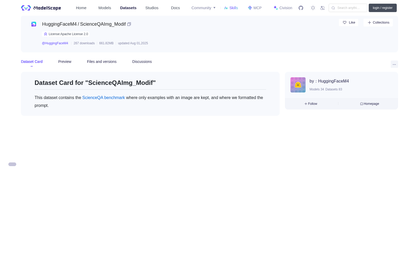This screenshot has width=419, height=262.
Task: Click the 'Datasets 83' count text
Action: tap(334, 89)
